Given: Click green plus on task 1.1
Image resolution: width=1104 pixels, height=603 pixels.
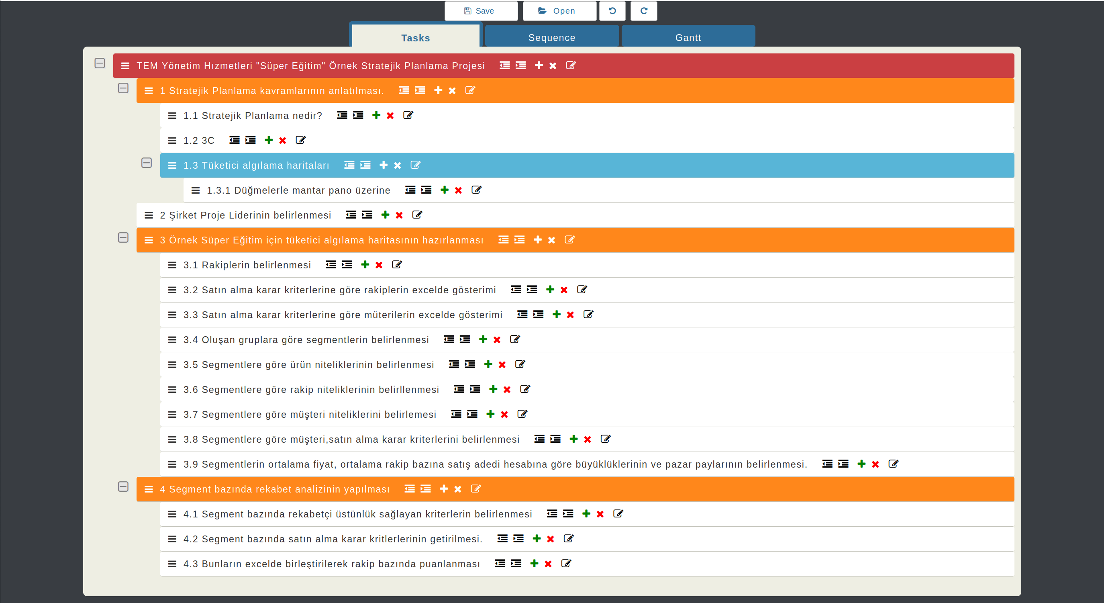Looking at the screenshot, I should [376, 115].
